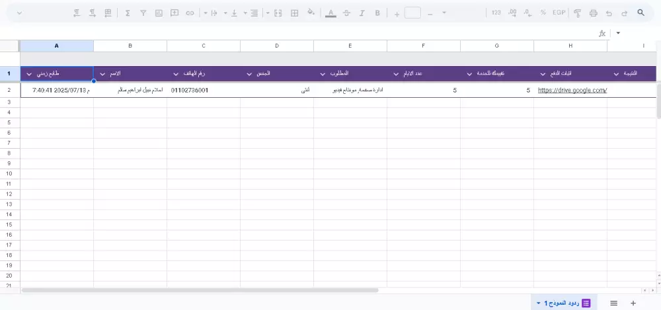661x310 pixels.
Task: Click the grid icon with the left arrow
Action: click(108, 13)
